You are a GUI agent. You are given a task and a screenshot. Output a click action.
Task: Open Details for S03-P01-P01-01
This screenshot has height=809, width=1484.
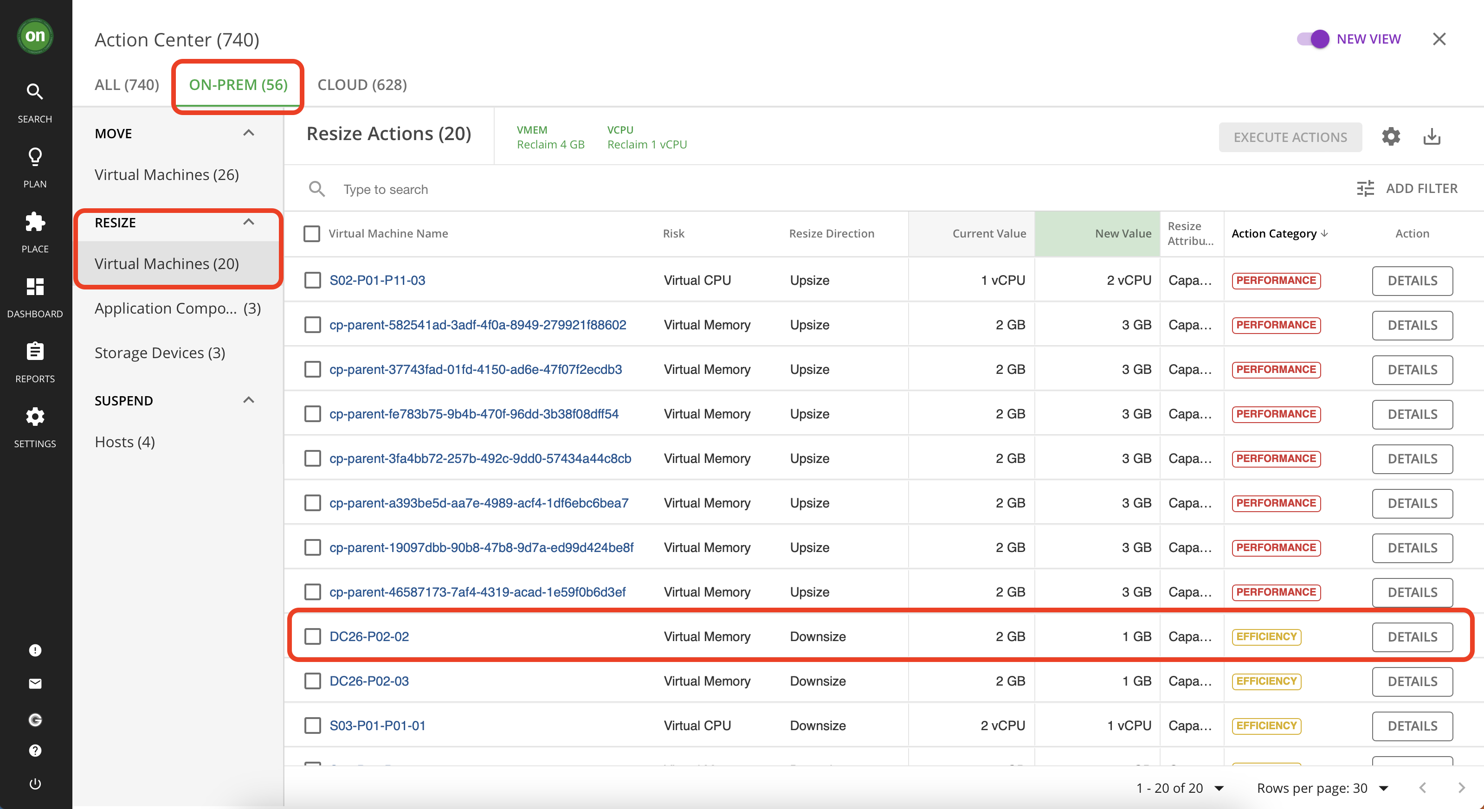click(1412, 726)
